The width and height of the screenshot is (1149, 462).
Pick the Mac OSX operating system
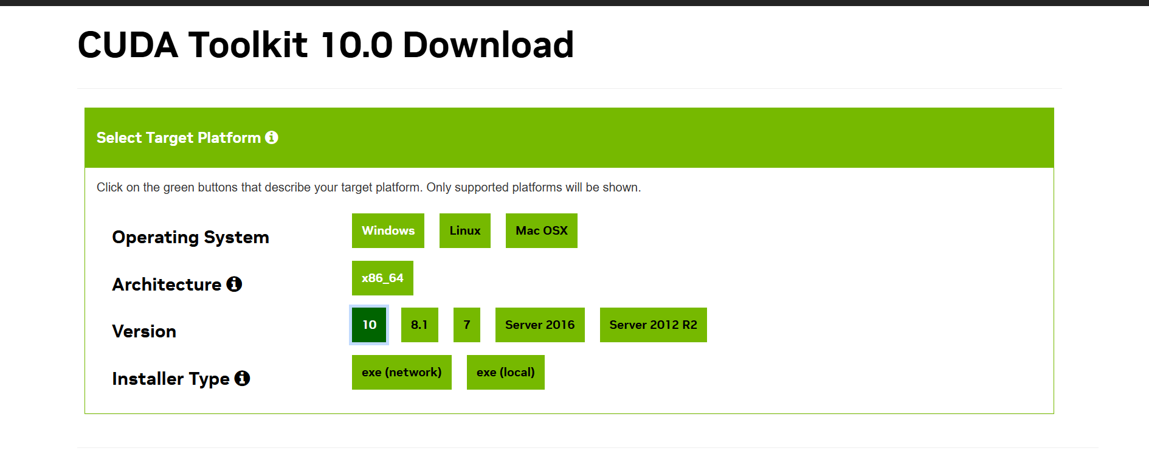[542, 230]
